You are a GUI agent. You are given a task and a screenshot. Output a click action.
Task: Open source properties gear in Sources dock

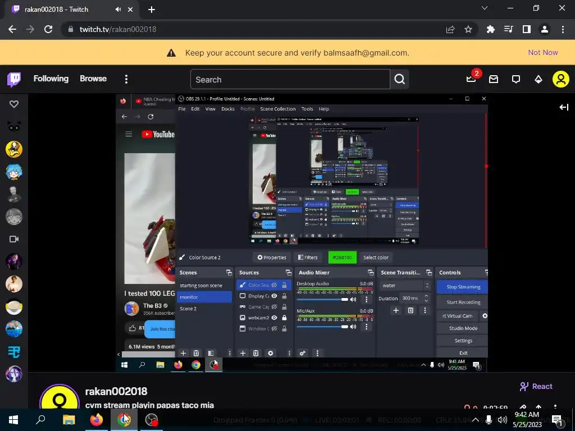coord(270,354)
